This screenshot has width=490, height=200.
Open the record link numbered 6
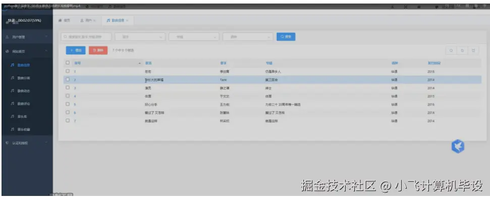[x=75, y=113]
